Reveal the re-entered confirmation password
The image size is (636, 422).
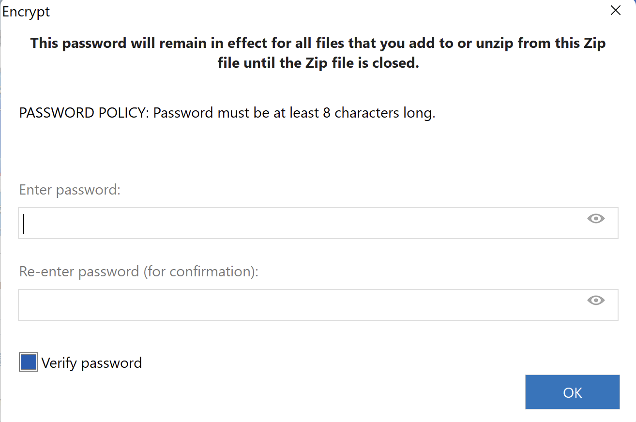[596, 301]
